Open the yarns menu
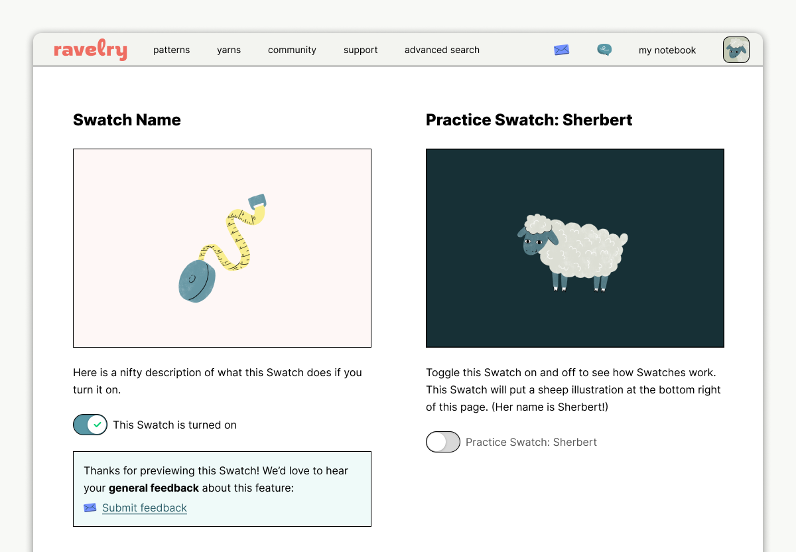The image size is (796, 552). click(229, 50)
